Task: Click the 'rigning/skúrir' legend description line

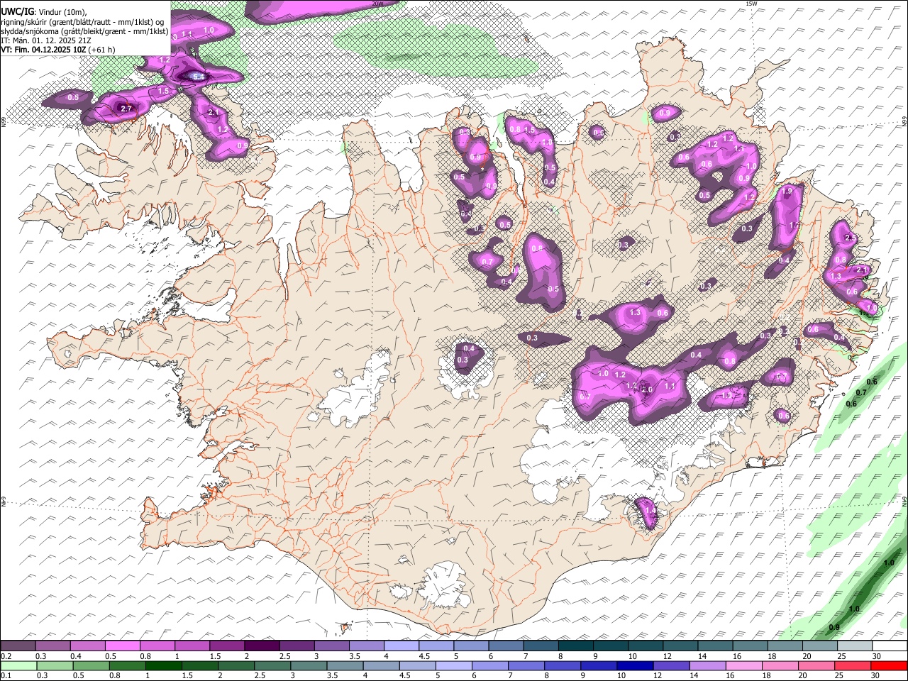Action: (82, 22)
